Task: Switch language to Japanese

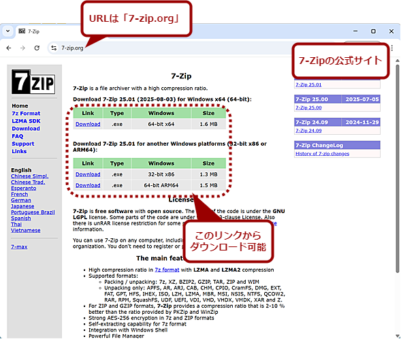Action: pyautogui.click(x=22, y=206)
